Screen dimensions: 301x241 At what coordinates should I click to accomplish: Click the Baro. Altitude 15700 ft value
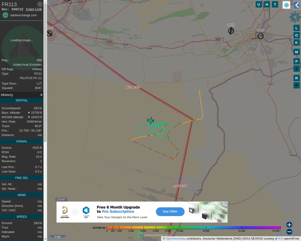click(35, 113)
